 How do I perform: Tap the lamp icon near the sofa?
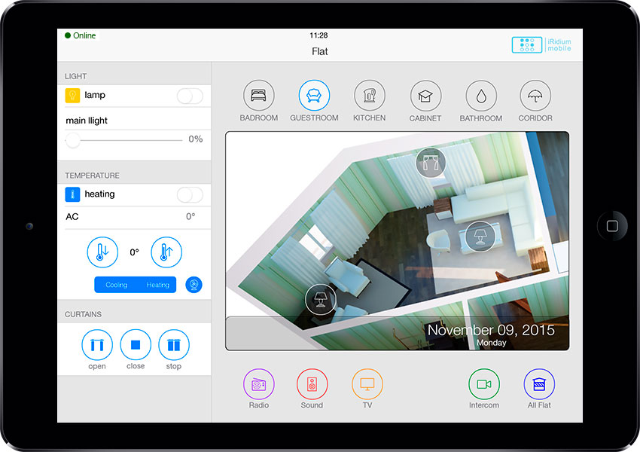click(x=480, y=237)
